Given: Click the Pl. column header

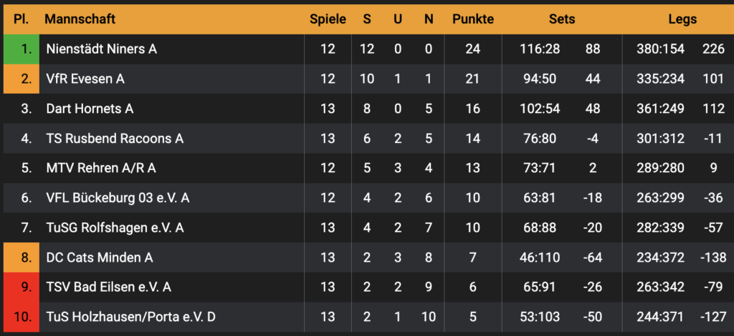Looking at the screenshot, I should 22,19.
